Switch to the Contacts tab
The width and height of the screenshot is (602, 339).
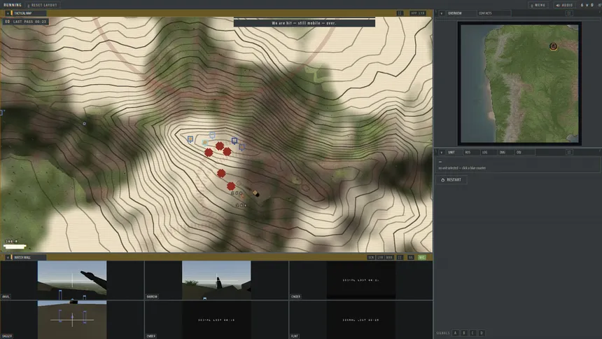tap(493, 13)
